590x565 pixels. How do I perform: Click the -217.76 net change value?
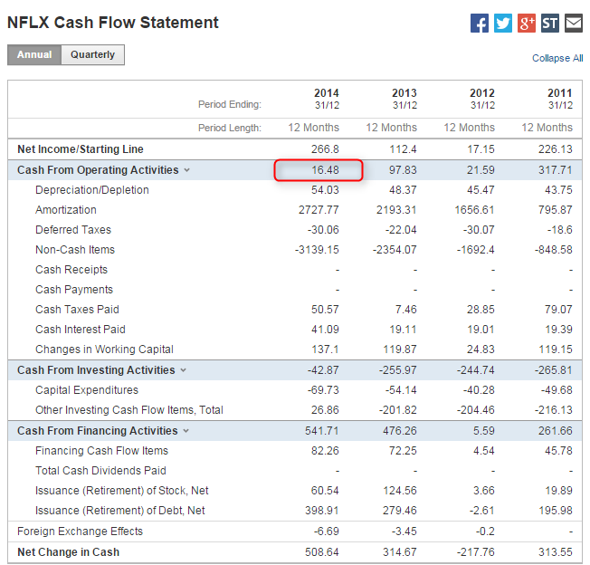click(476, 552)
